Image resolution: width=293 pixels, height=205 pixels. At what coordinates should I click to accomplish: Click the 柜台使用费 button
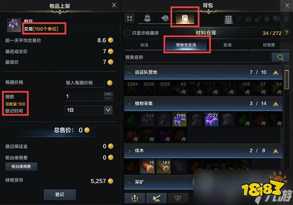(21, 166)
